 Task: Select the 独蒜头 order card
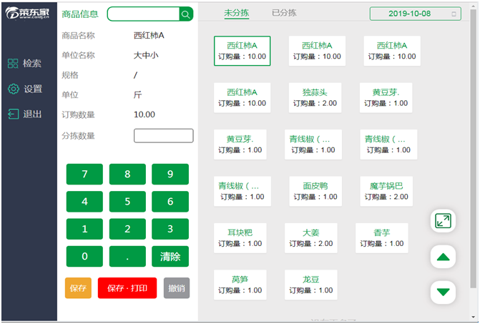(x=314, y=97)
